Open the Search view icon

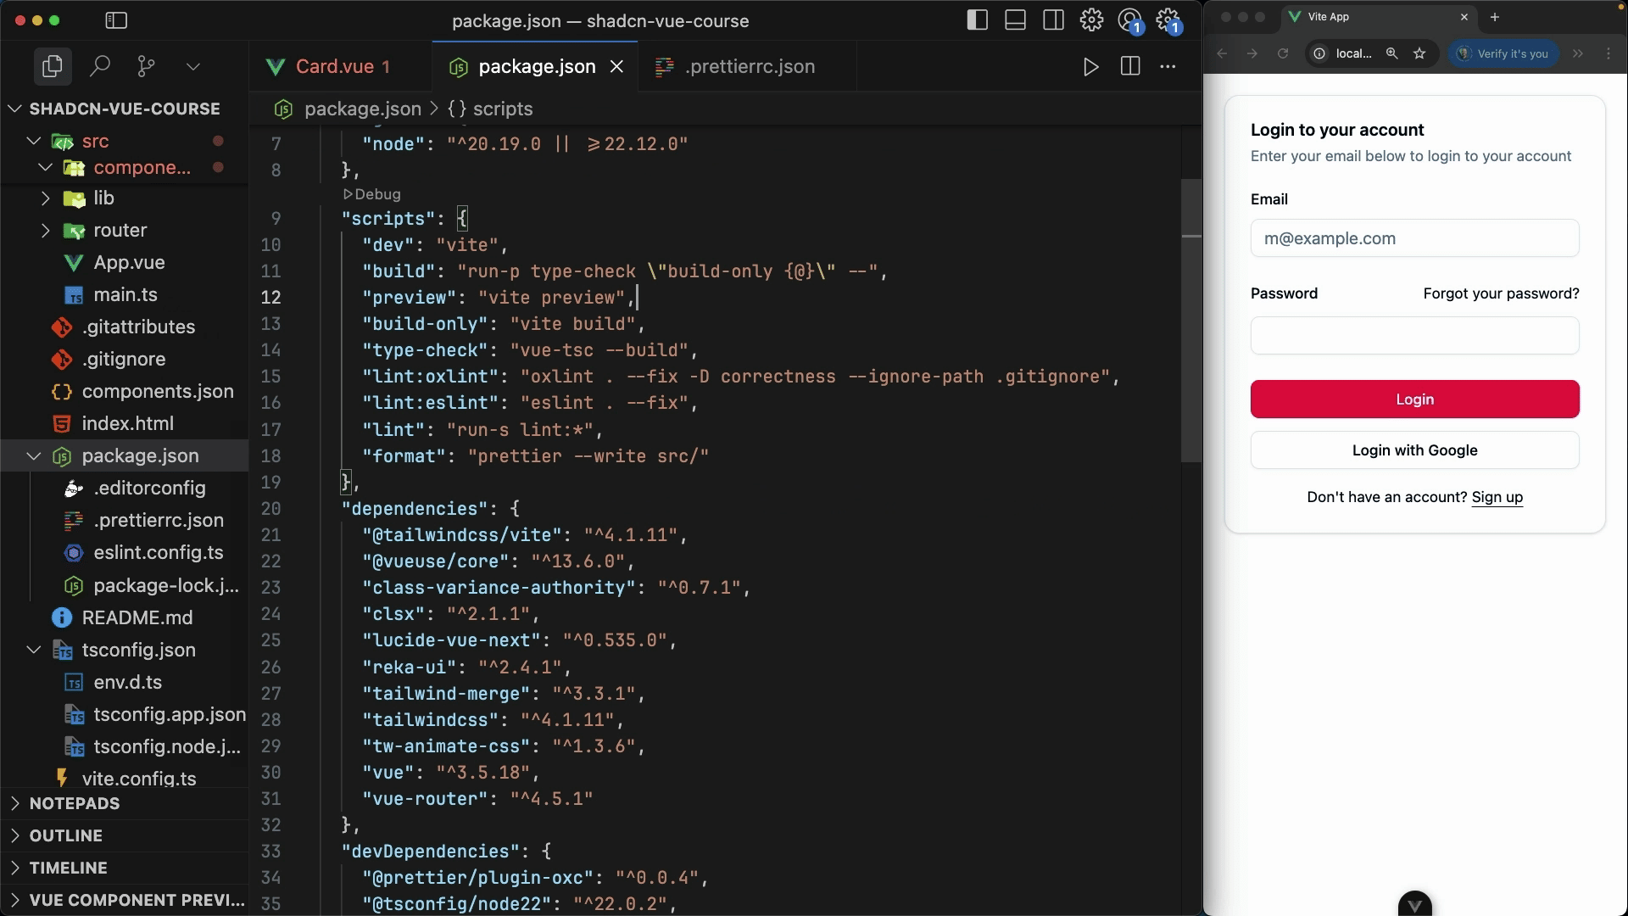point(100,66)
